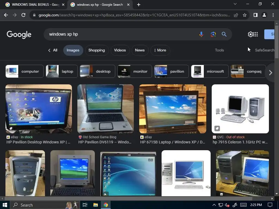Open the CRT monitor with Bliss wallpaper image
Image resolution: width=279 pixels, height=209 pixels.
tap(72, 173)
